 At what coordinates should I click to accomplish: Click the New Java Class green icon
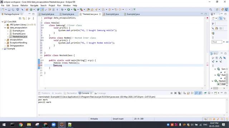coord(31,10)
